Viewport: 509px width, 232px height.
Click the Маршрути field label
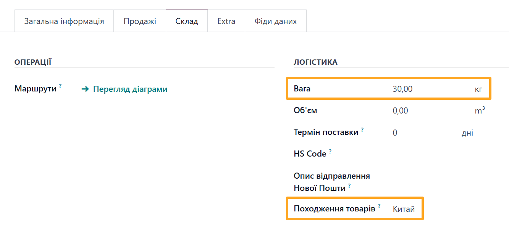point(36,89)
